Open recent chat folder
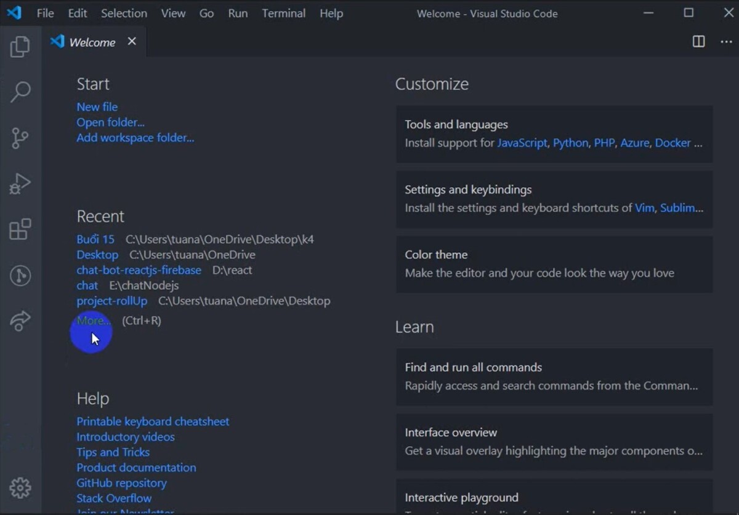Screen dimensions: 739x515 tap(87, 285)
